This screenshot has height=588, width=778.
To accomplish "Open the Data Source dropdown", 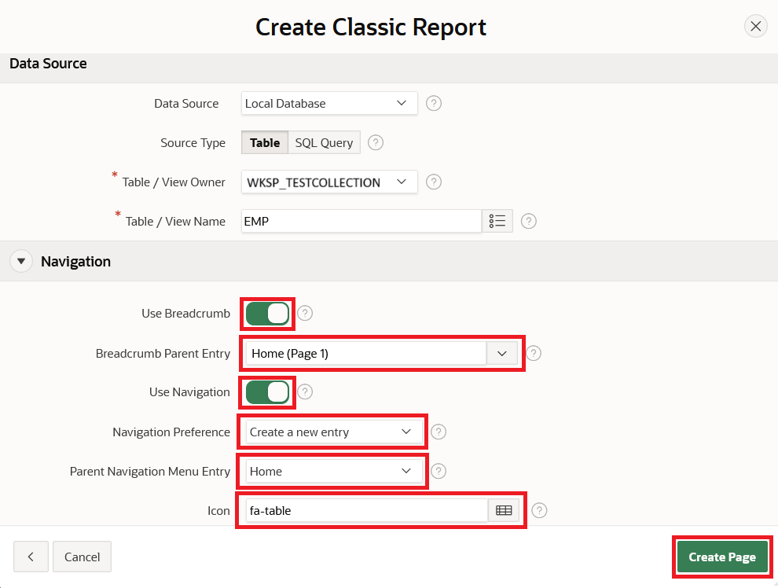I will tap(329, 103).
